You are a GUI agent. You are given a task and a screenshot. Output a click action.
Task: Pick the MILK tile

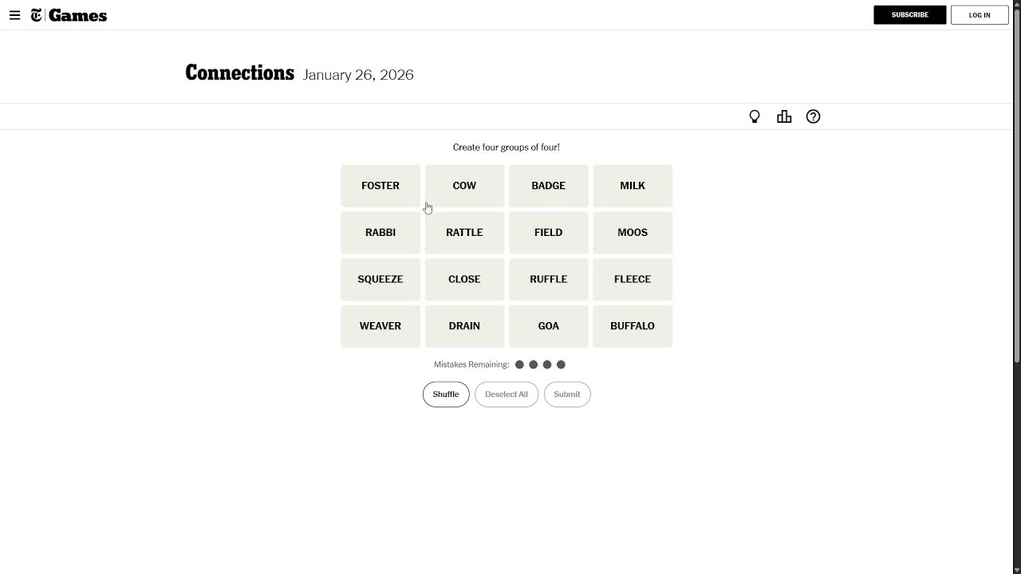coord(633,186)
